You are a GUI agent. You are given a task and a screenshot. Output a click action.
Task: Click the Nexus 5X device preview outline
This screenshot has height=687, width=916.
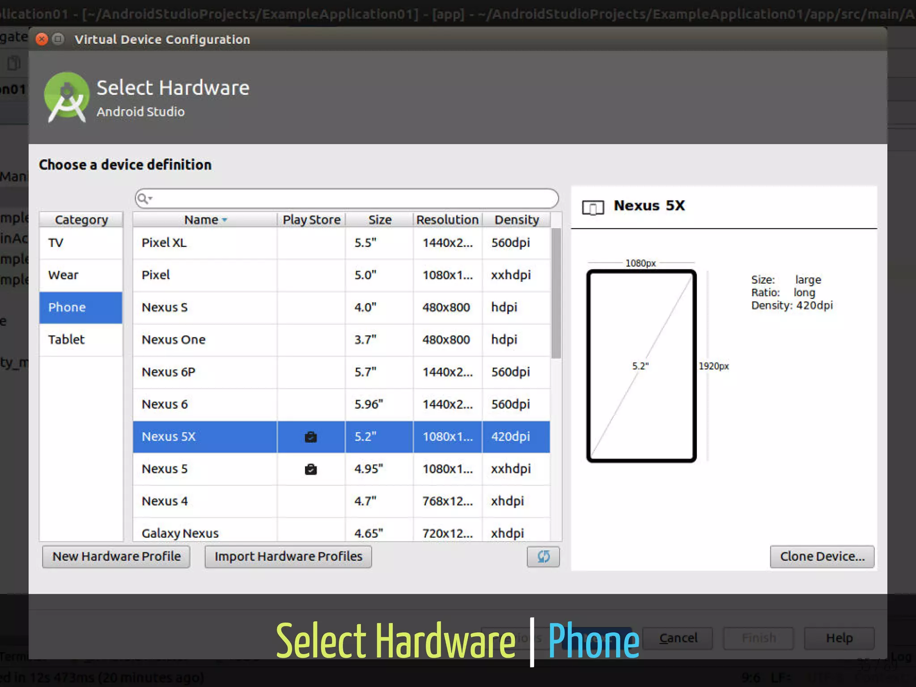641,366
